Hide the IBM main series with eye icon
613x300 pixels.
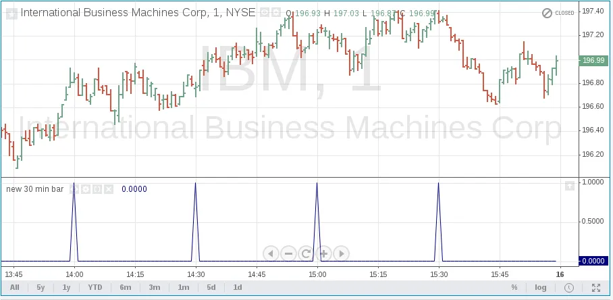click(x=265, y=13)
